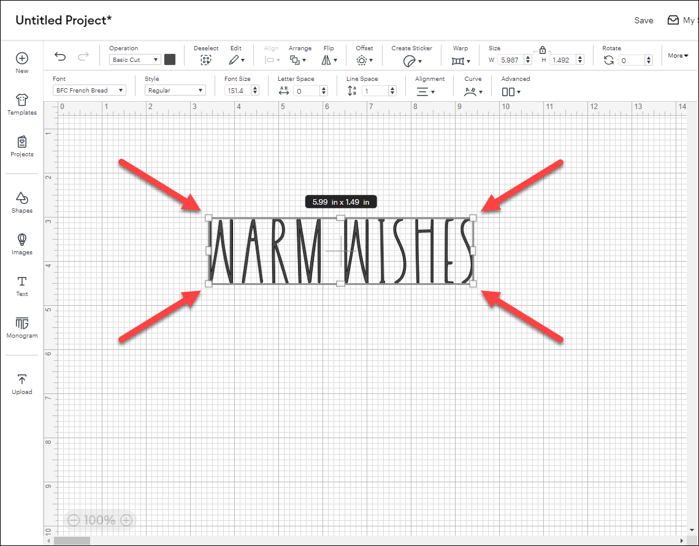Select the Text tool in sidebar
The width and height of the screenshot is (699, 546).
point(22,285)
